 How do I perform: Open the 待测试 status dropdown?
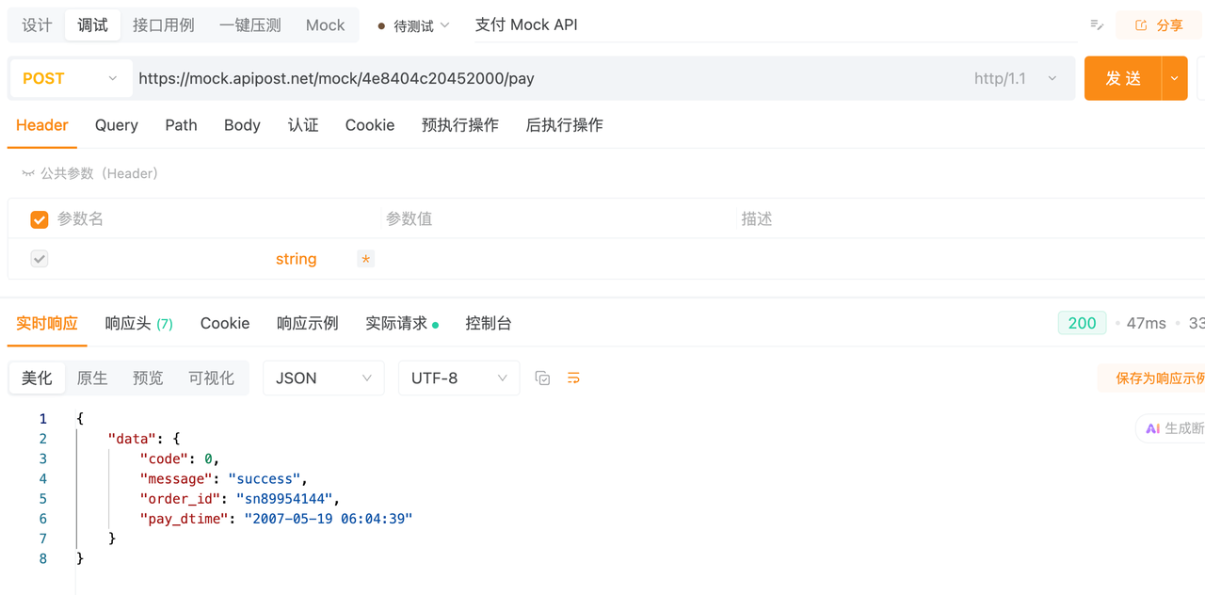[414, 25]
